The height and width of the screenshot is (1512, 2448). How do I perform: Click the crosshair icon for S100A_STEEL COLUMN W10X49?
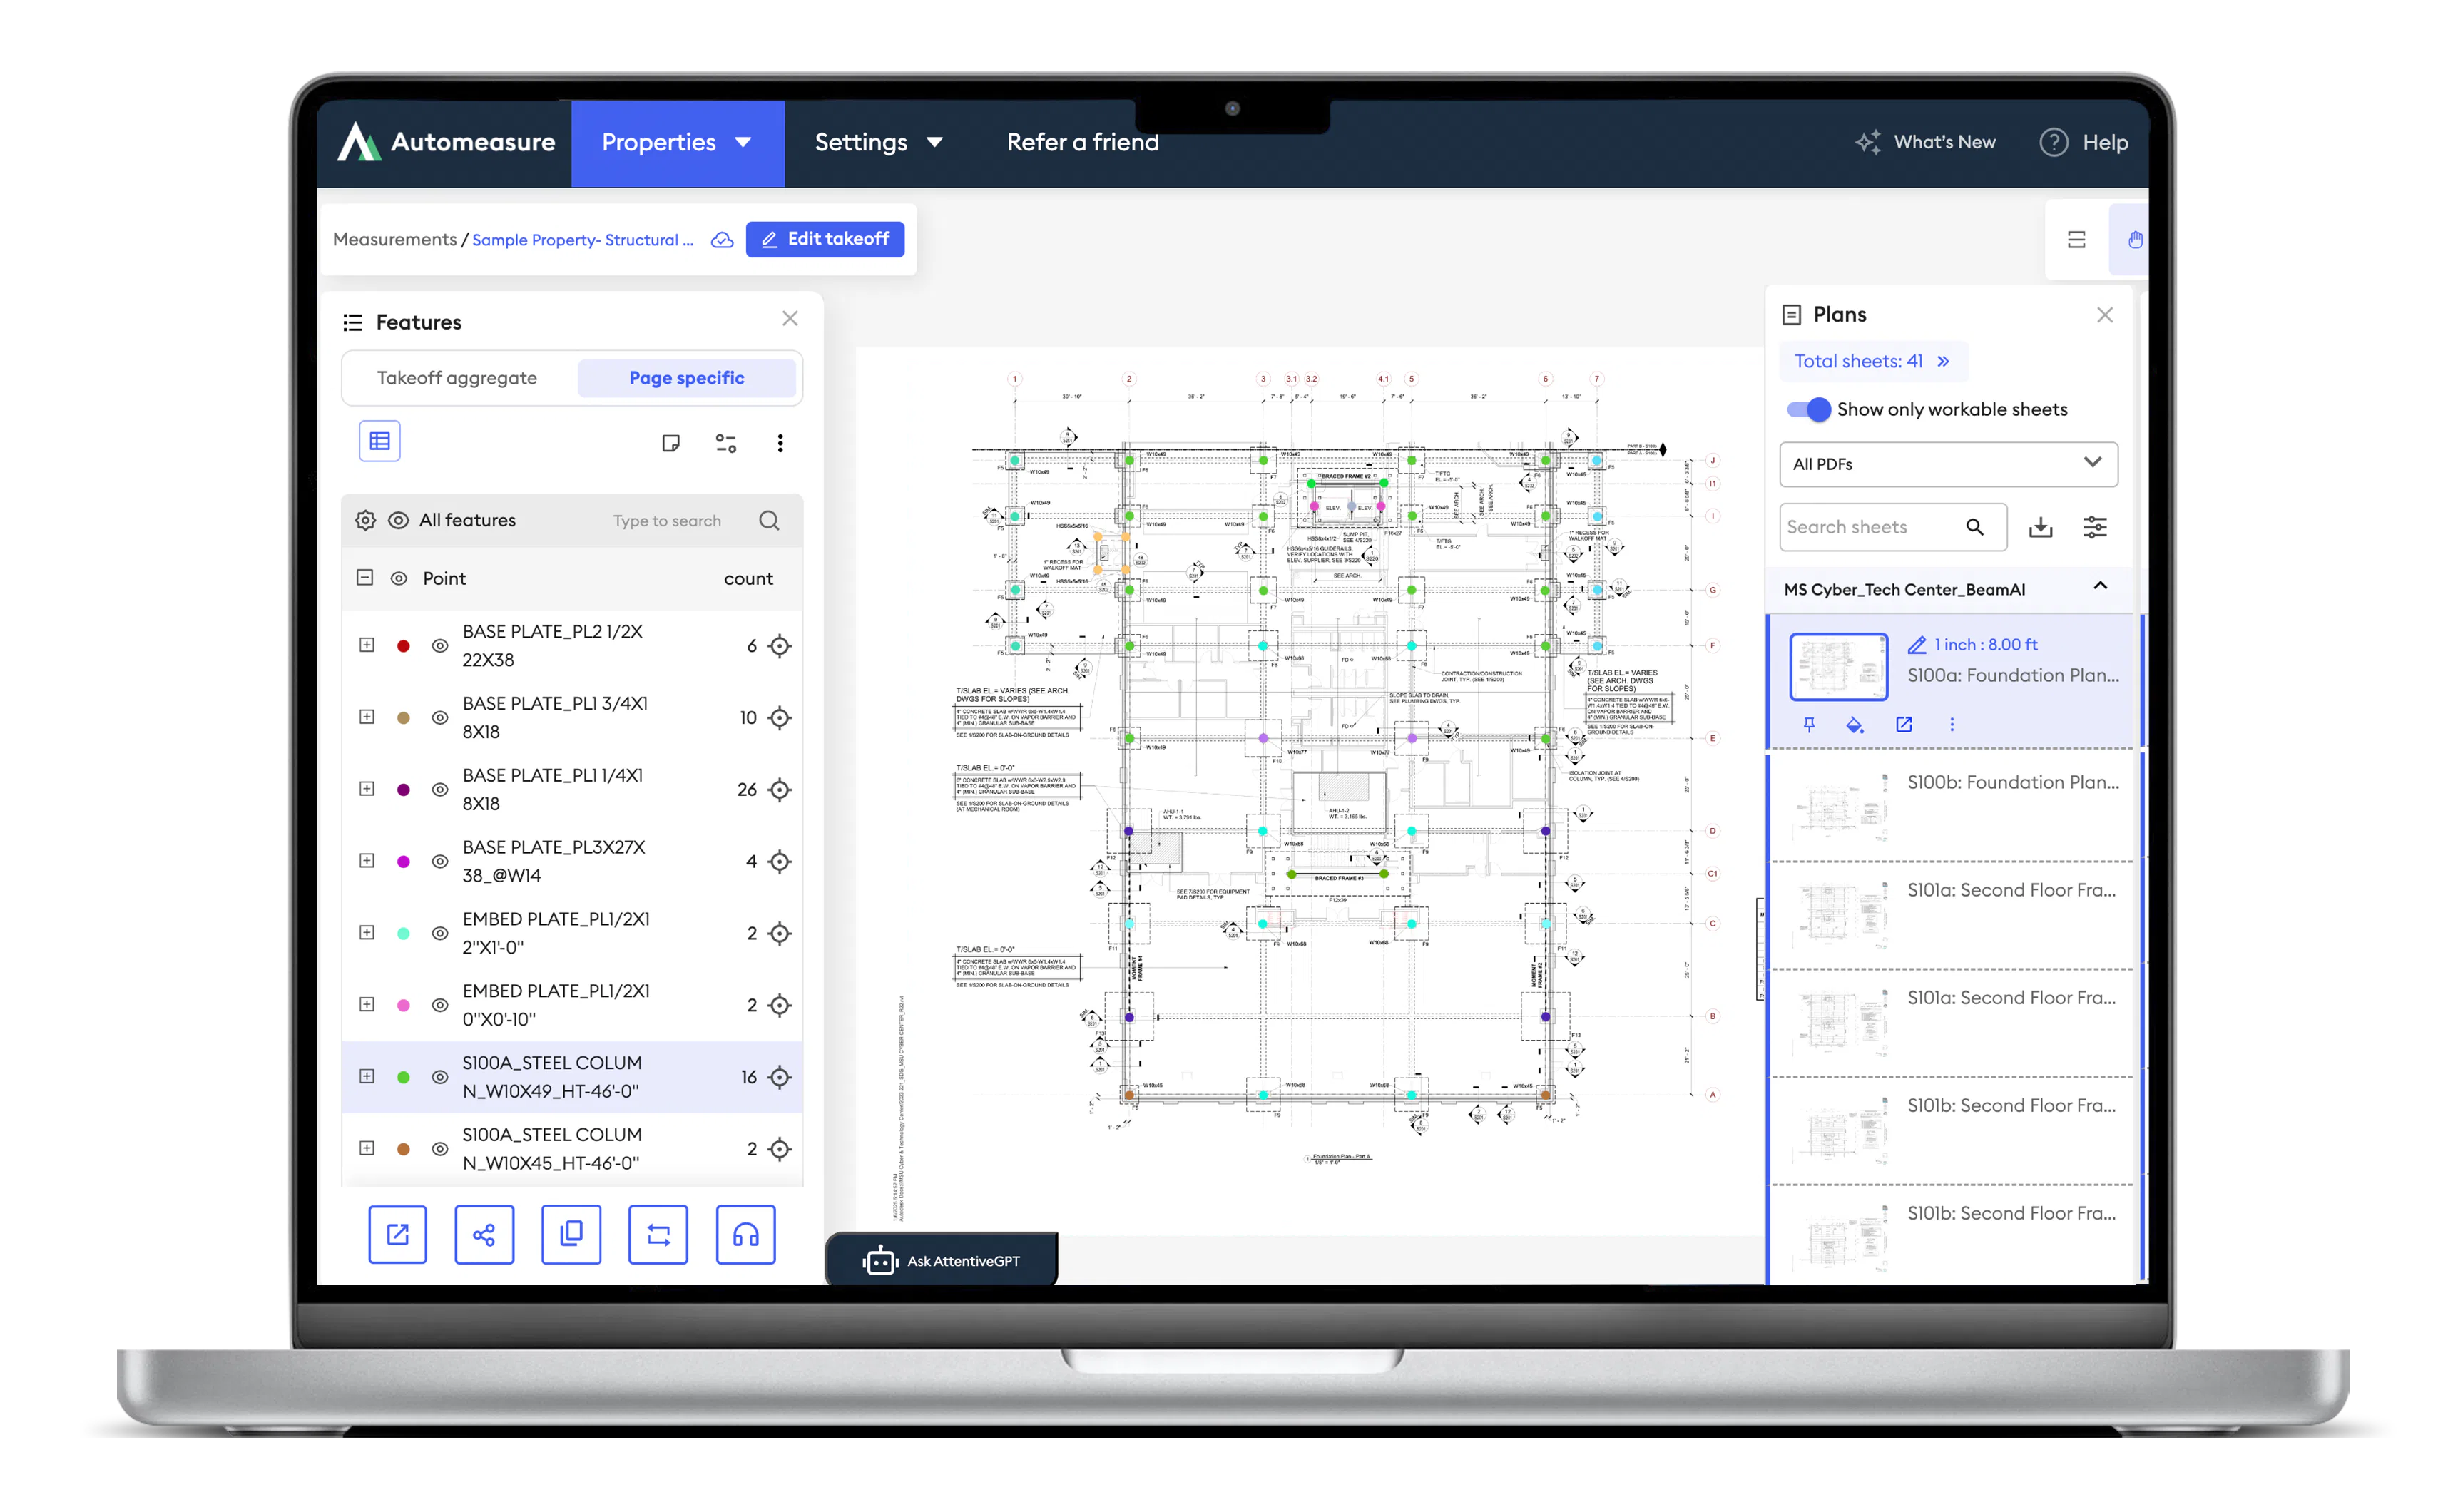coord(779,1076)
